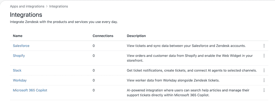Click Slack connections count 0
The image size is (275, 111).
(x=94, y=71)
